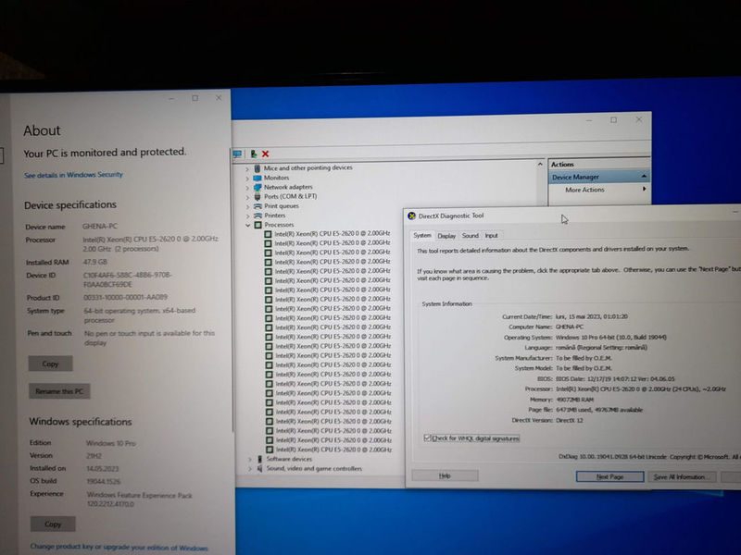Open the Input tab in DirectX tool

491,235
